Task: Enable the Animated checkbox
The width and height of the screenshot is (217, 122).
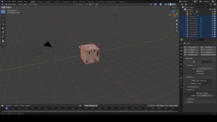Action: point(197,74)
